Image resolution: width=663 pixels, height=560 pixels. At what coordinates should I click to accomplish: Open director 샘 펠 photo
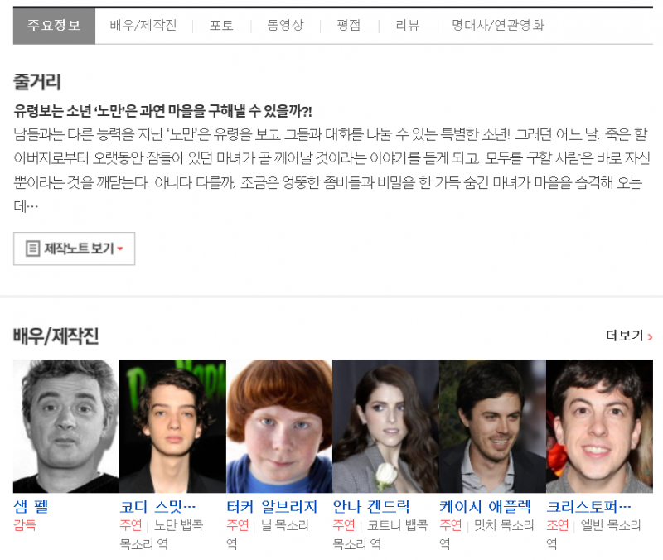[65, 426]
